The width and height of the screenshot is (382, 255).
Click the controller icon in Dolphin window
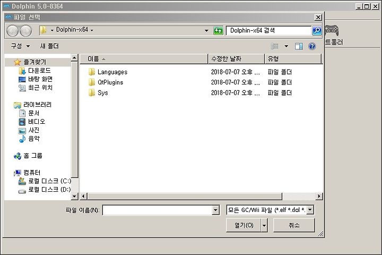[x=331, y=30]
